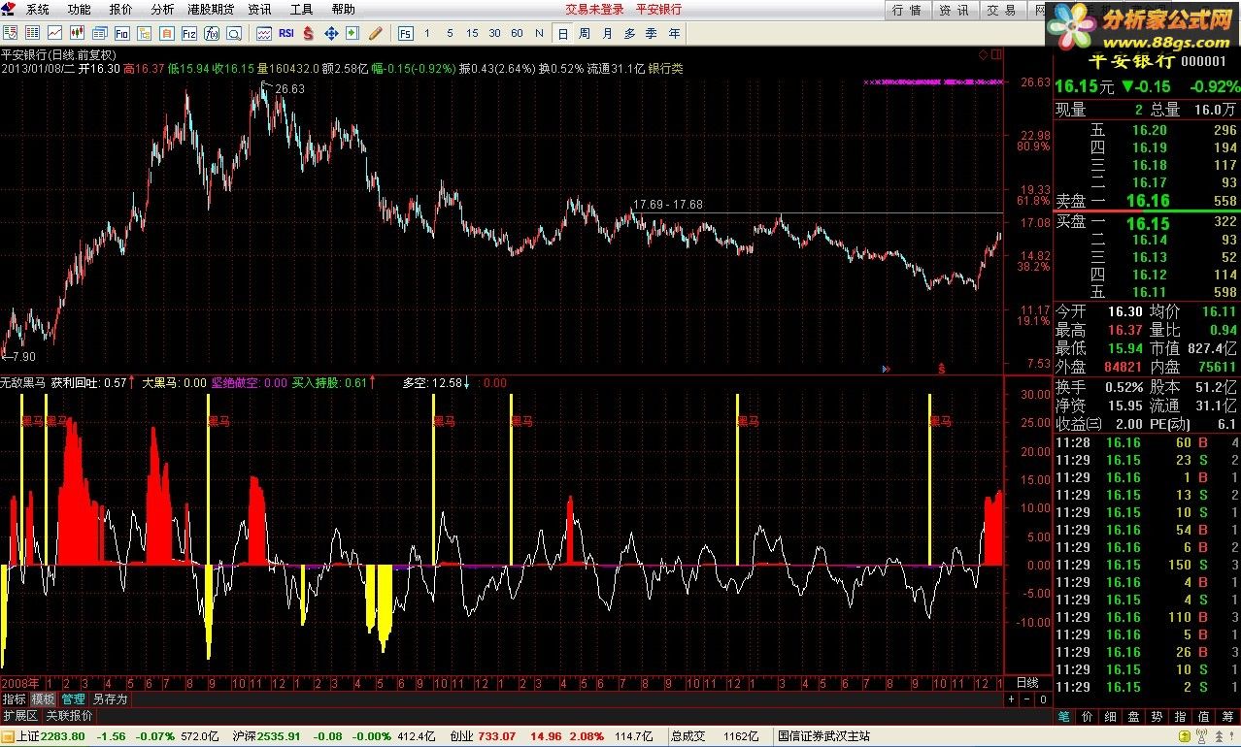Open the indicator wave chart icon
Viewport: 1241px width, 747px height.
pyautogui.click(x=264, y=33)
